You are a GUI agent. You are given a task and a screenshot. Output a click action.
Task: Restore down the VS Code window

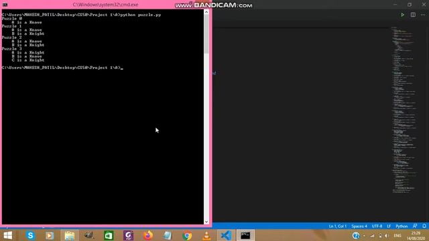pyautogui.click(x=410, y=5)
